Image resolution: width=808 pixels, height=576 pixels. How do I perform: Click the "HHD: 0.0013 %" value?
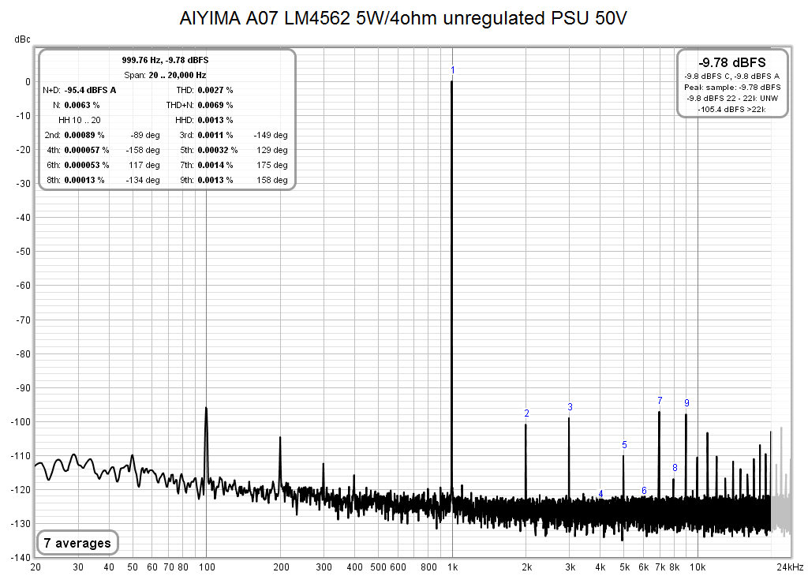point(204,120)
